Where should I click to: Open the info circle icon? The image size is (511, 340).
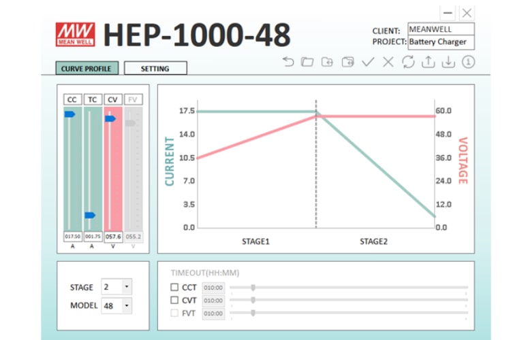coord(468,61)
